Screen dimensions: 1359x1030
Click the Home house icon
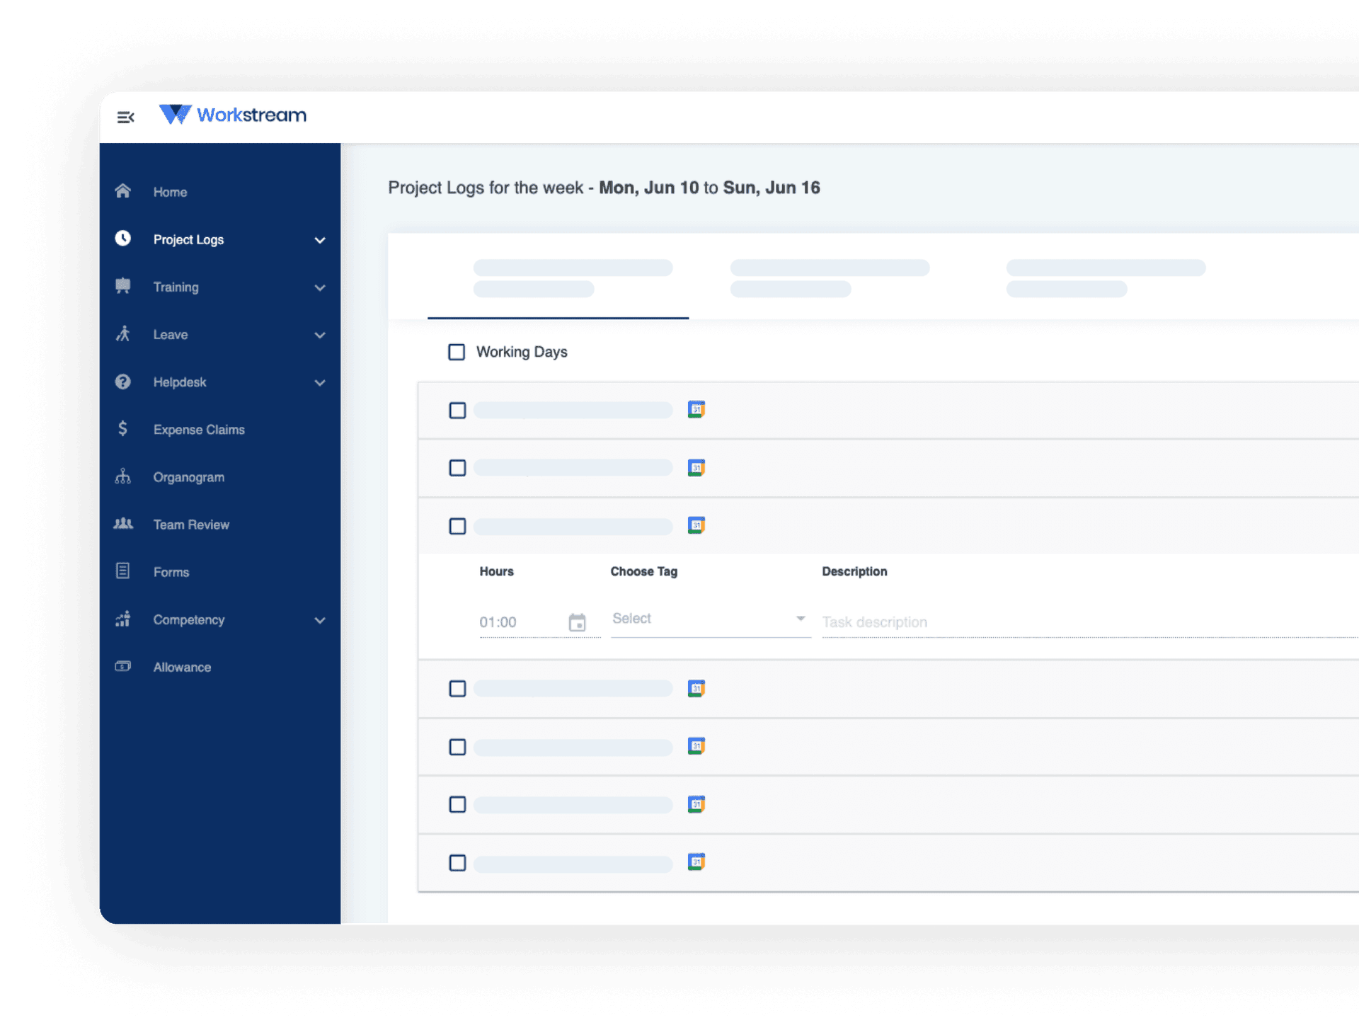123,191
